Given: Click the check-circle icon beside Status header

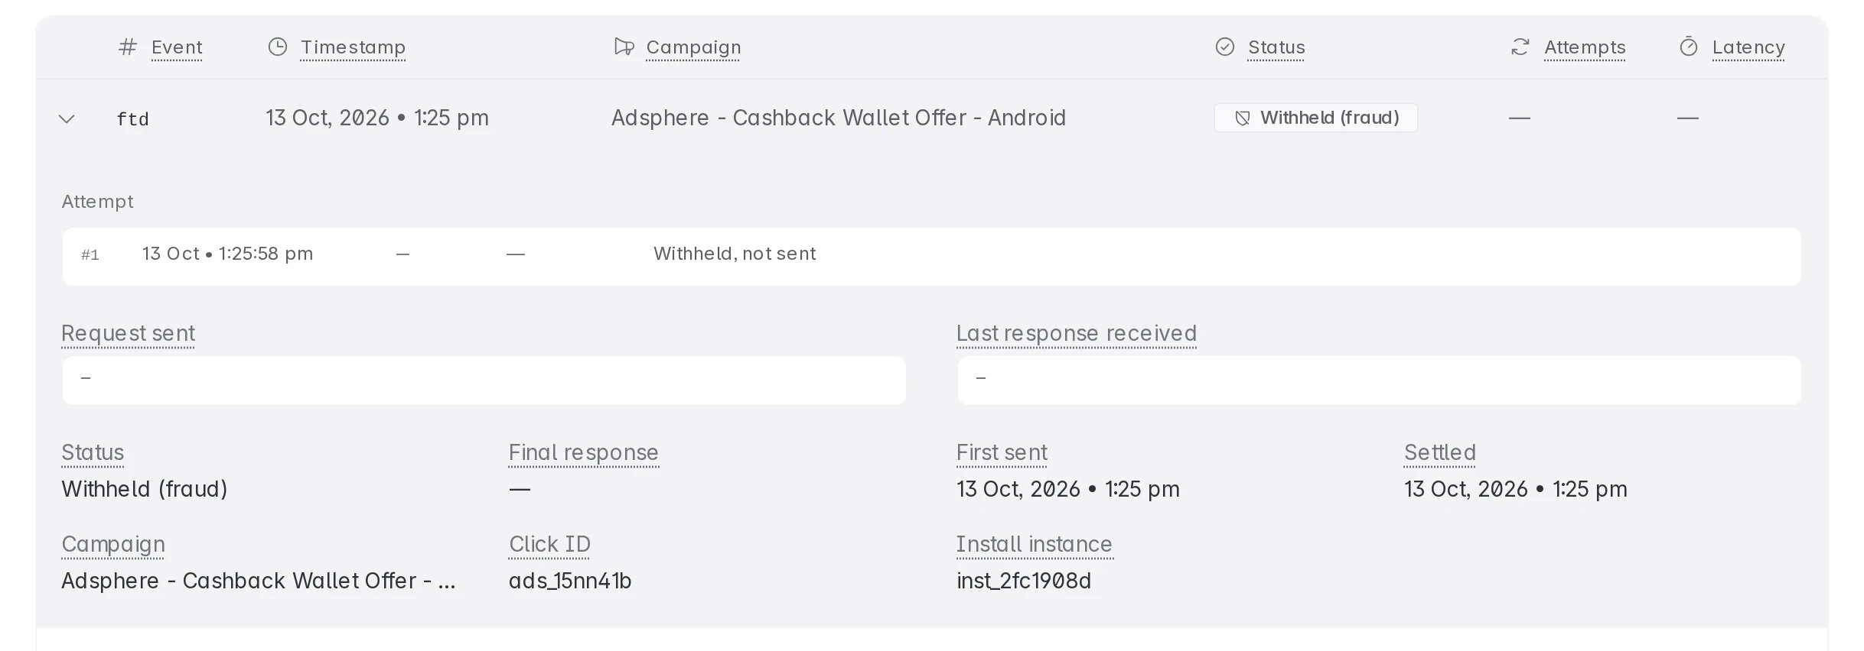Looking at the screenshot, I should pos(1225,47).
